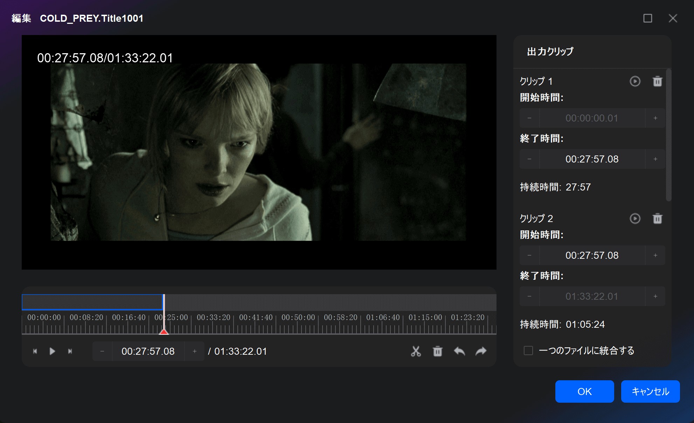Increase クリップ 1 start time

click(655, 118)
